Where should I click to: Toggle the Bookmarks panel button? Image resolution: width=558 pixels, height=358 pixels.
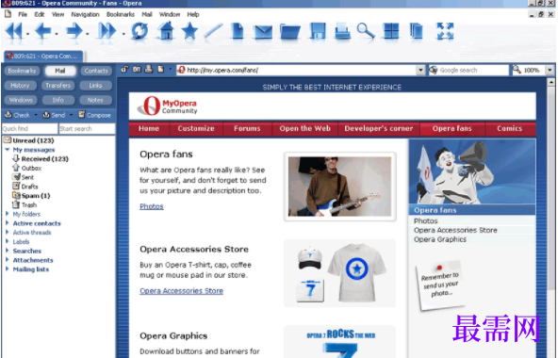(22, 71)
